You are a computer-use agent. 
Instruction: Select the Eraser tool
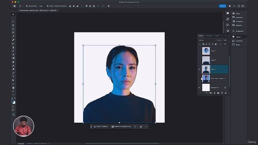(13, 55)
